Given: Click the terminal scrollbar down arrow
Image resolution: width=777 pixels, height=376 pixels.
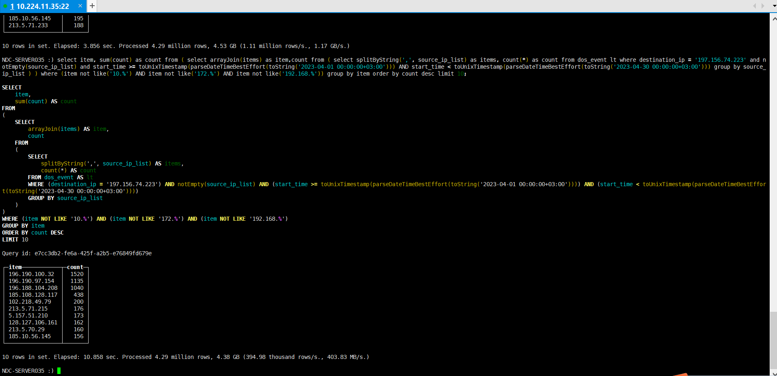Looking at the screenshot, I should tap(774, 373).
